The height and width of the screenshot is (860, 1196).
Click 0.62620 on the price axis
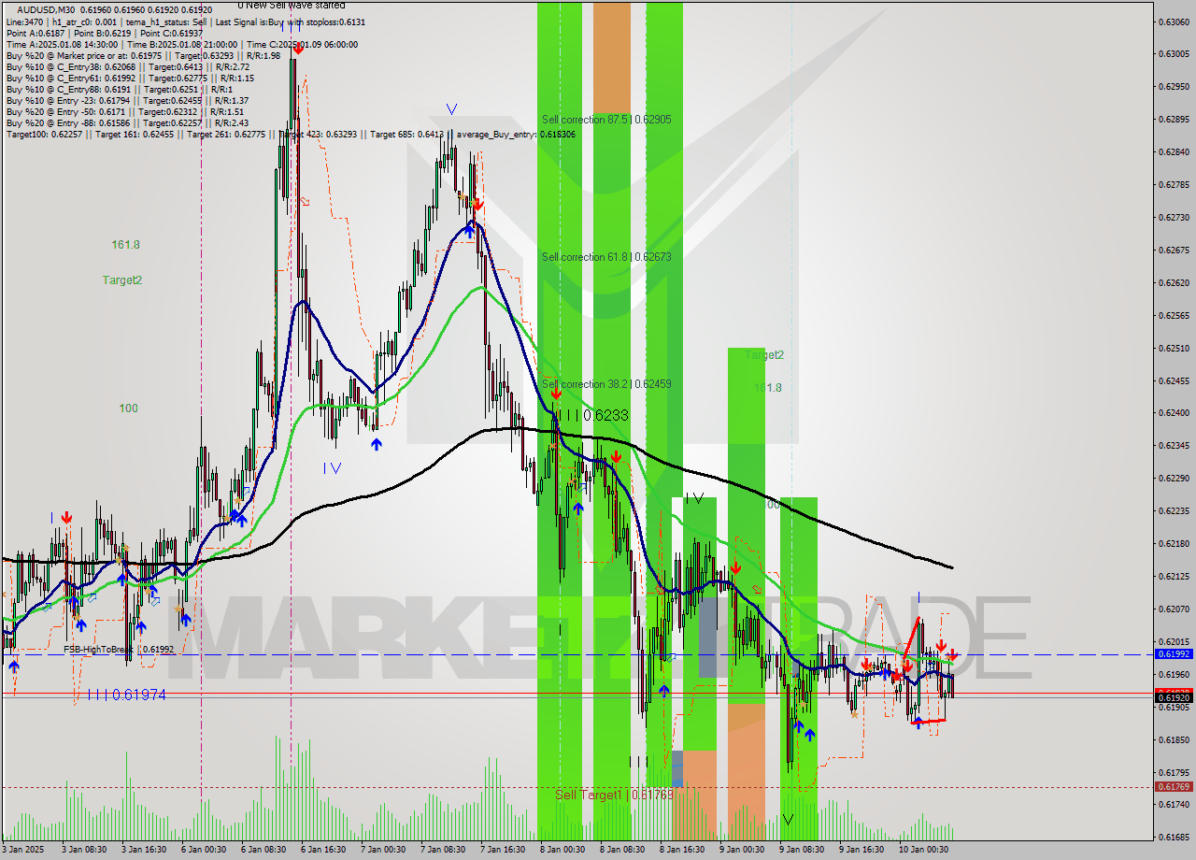tap(1175, 282)
